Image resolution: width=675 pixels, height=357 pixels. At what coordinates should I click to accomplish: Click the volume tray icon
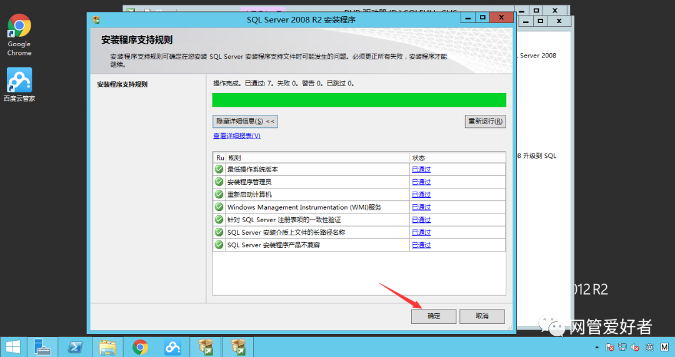[635, 347]
